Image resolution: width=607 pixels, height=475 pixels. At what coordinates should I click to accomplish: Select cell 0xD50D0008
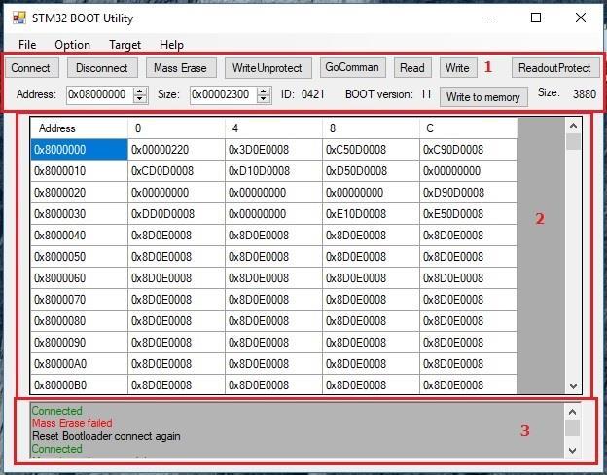click(x=372, y=171)
